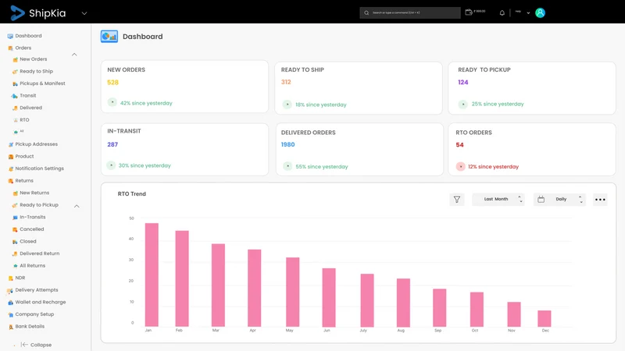Click green trend arrow on Delivered Orders
Screen dimensions: 625x351
pyautogui.click(x=287, y=166)
